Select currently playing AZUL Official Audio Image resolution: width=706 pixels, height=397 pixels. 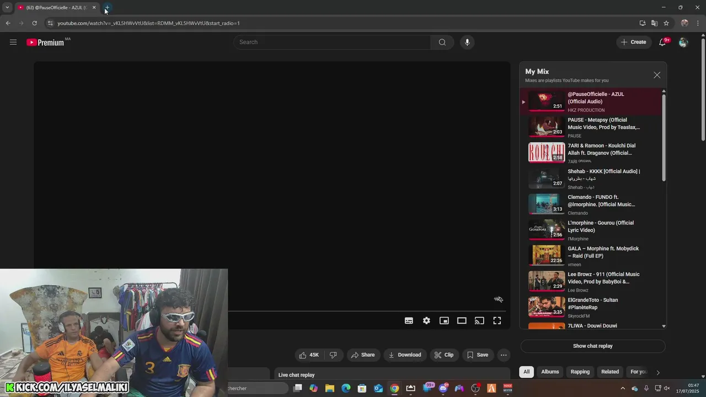(x=591, y=101)
